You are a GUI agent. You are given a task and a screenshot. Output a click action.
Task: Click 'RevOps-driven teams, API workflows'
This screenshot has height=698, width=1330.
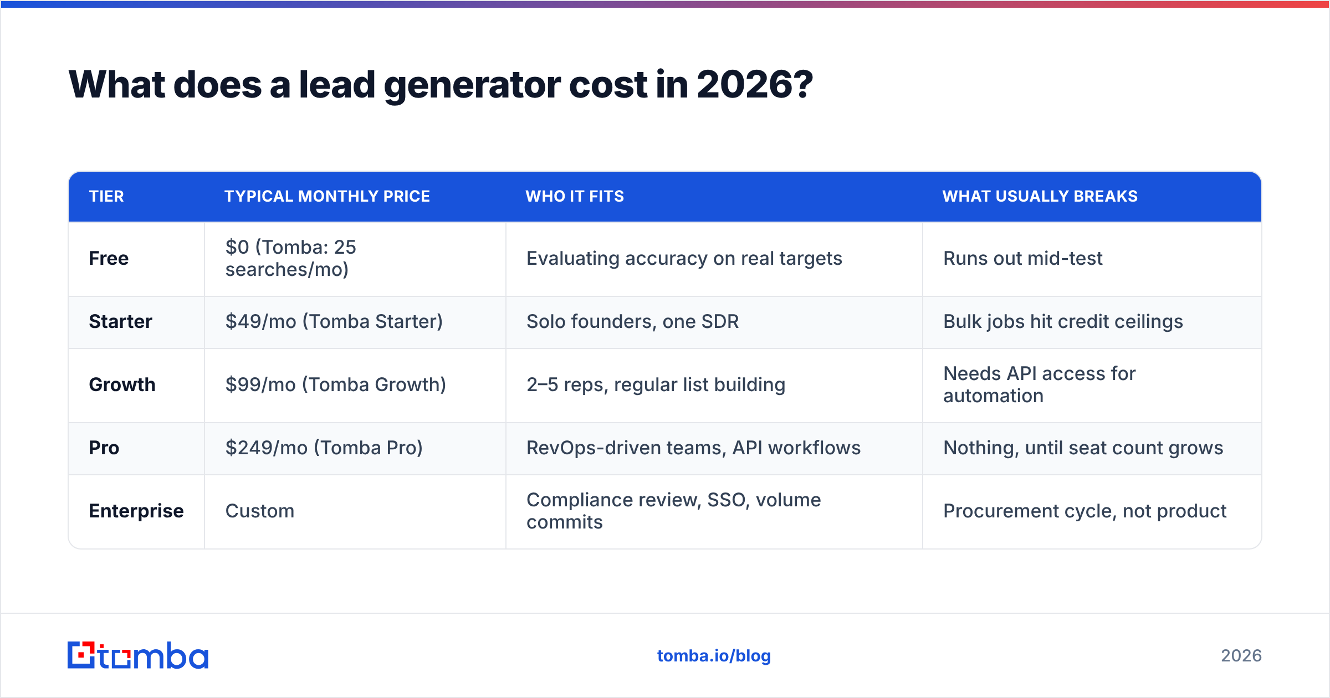pyautogui.click(x=693, y=448)
